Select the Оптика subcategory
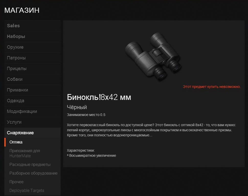Viewport: 248px width, 196px height. (32, 142)
